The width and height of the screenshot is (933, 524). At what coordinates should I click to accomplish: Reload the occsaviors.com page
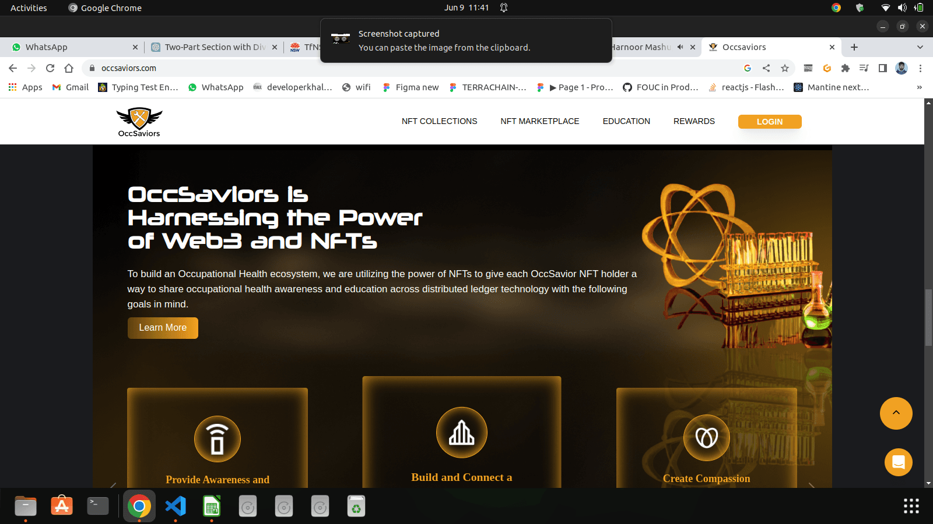tap(50, 68)
